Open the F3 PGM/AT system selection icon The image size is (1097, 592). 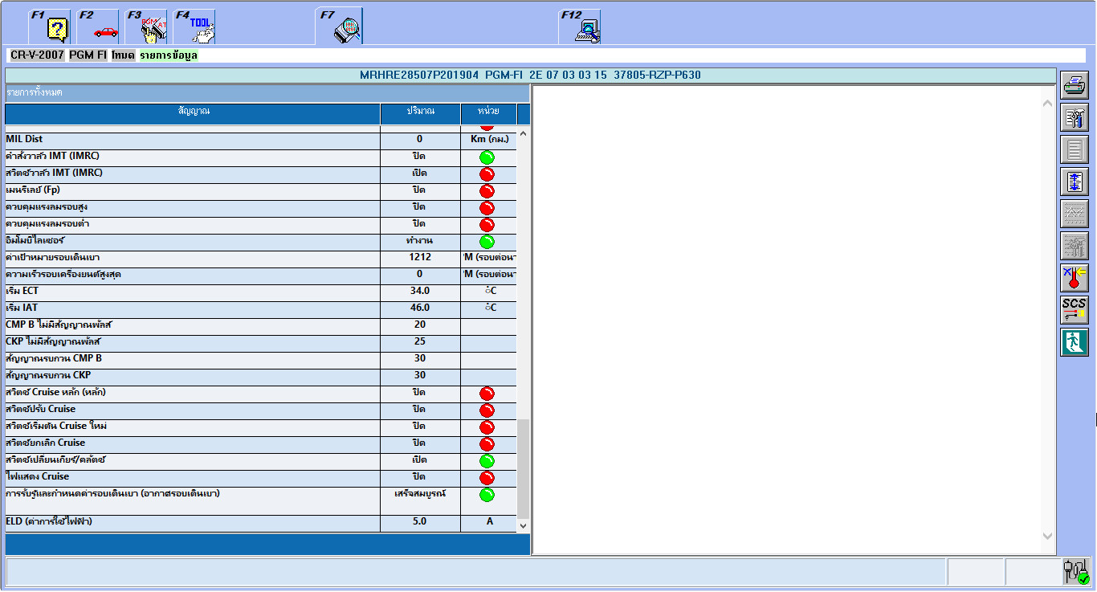coord(146,27)
